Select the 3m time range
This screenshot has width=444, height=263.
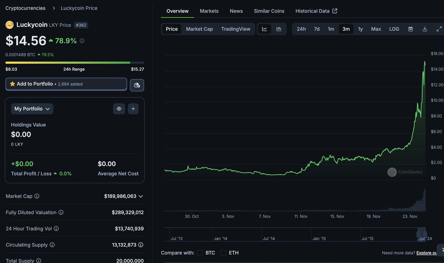coord(346,29)
